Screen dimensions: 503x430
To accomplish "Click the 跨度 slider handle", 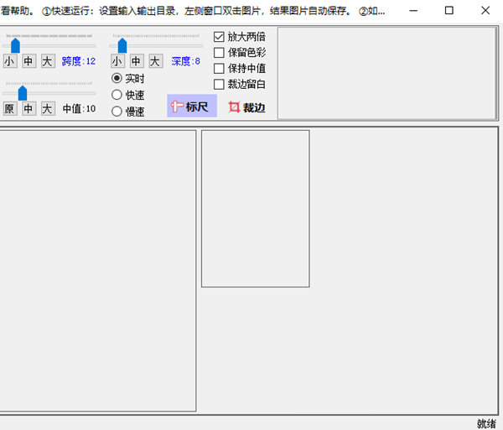I will 15,44.
